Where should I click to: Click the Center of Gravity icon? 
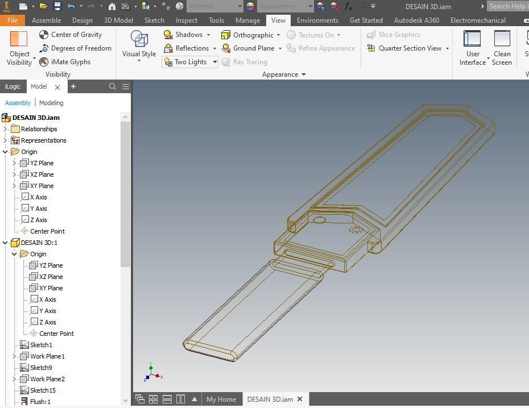44,35
